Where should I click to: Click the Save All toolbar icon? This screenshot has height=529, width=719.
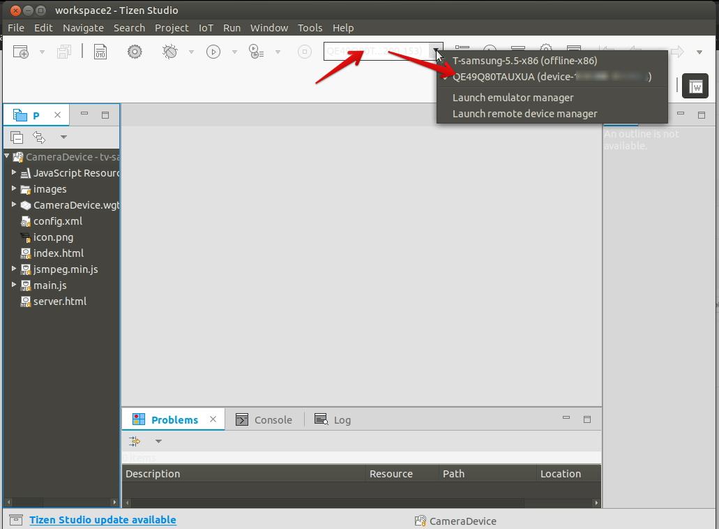(x=64, y=52)
